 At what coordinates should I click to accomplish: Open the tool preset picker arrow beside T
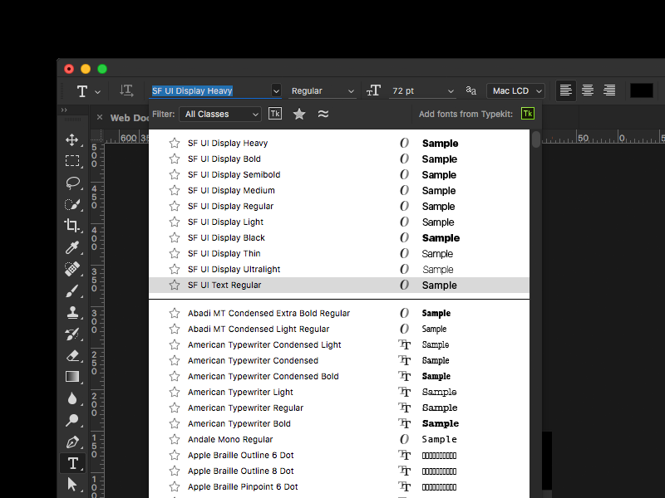(97, 91)
